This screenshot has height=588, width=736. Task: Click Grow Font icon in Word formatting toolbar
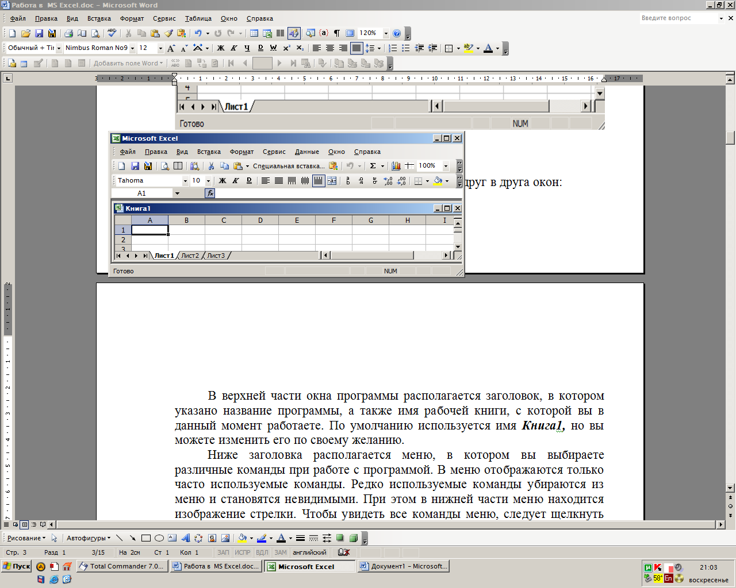tap(171, 48)
